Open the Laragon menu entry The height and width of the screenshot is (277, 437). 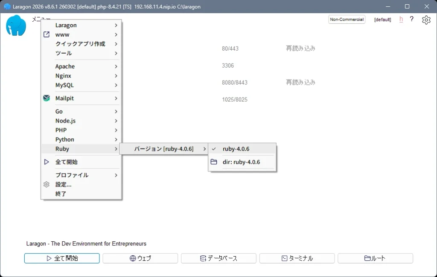[x=81, y=25]
